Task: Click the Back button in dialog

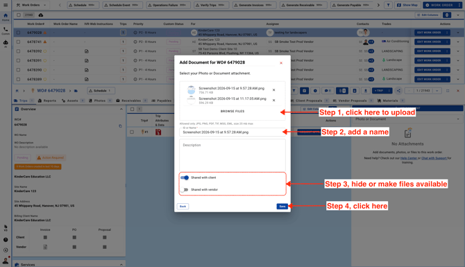Action: click(183, 206)
